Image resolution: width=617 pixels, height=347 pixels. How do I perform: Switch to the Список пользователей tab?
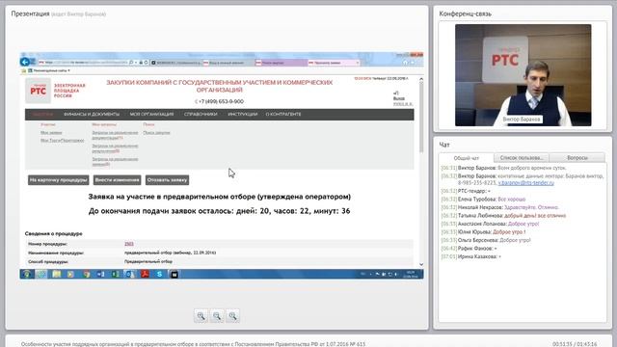(x=522, y=157)
